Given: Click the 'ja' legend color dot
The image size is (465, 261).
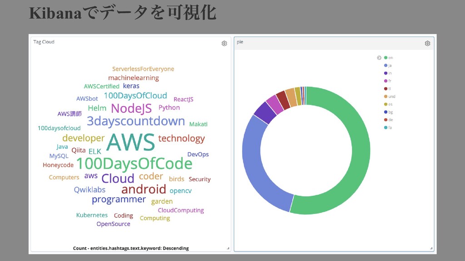Looking at the screenshot, I should pyautogui.click(x=386, y=65).
